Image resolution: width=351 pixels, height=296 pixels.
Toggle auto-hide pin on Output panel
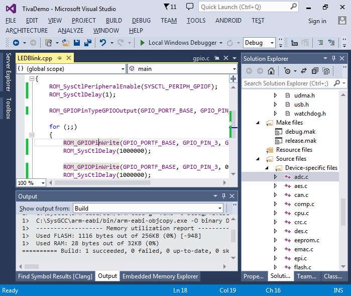(x=223, y=196)
